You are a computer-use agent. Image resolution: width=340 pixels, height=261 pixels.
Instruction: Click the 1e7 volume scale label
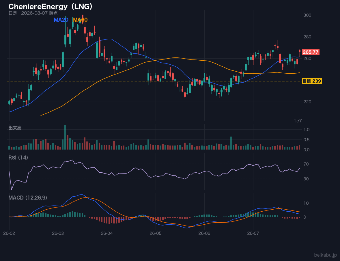pos(298,121)
